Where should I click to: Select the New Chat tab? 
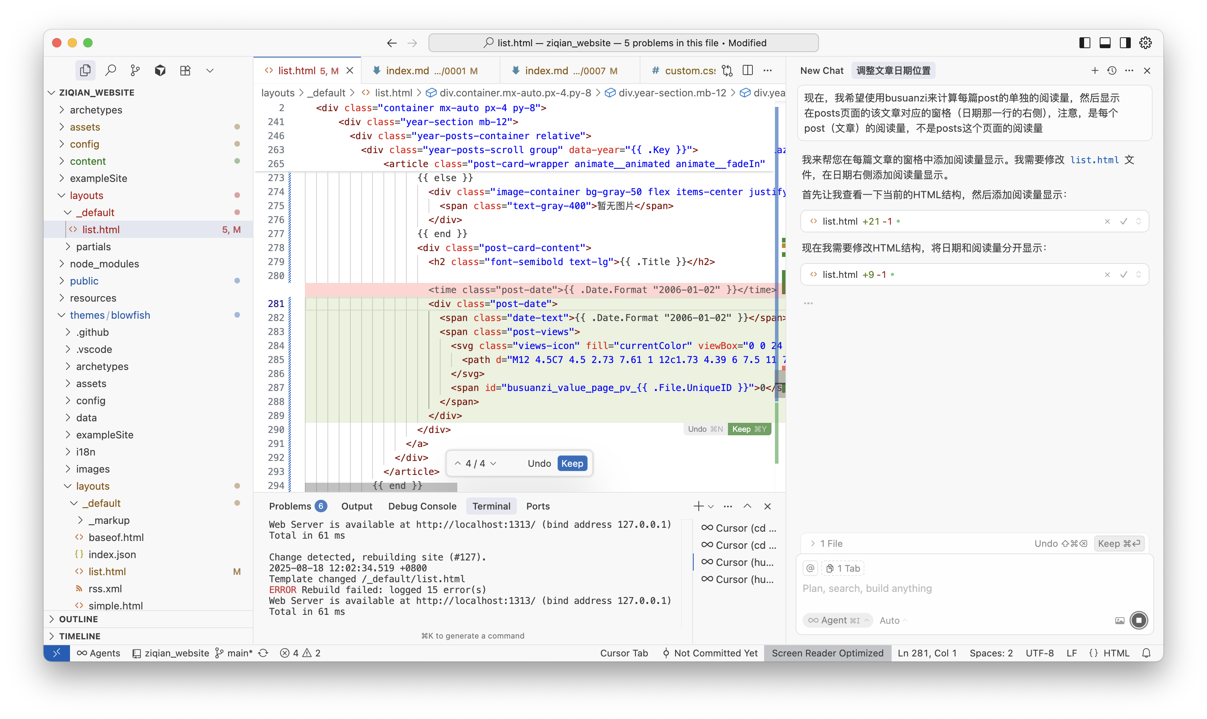click(822, 71)
